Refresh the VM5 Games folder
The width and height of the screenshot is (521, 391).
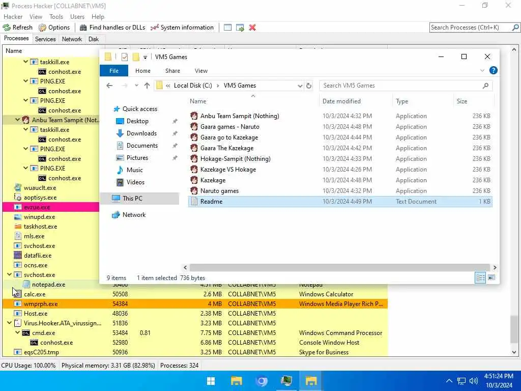309,86
